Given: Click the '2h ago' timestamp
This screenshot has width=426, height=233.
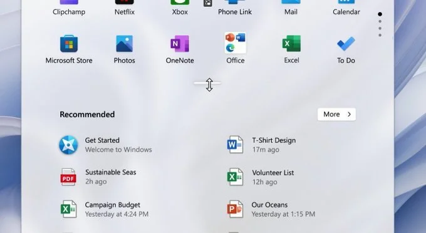Looking at the screenshot, I should tap(96, 182).
